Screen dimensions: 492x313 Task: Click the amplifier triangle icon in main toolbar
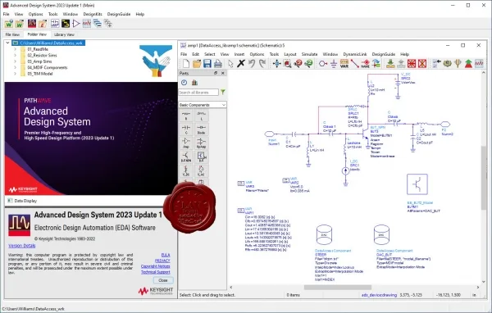[76, 24]
